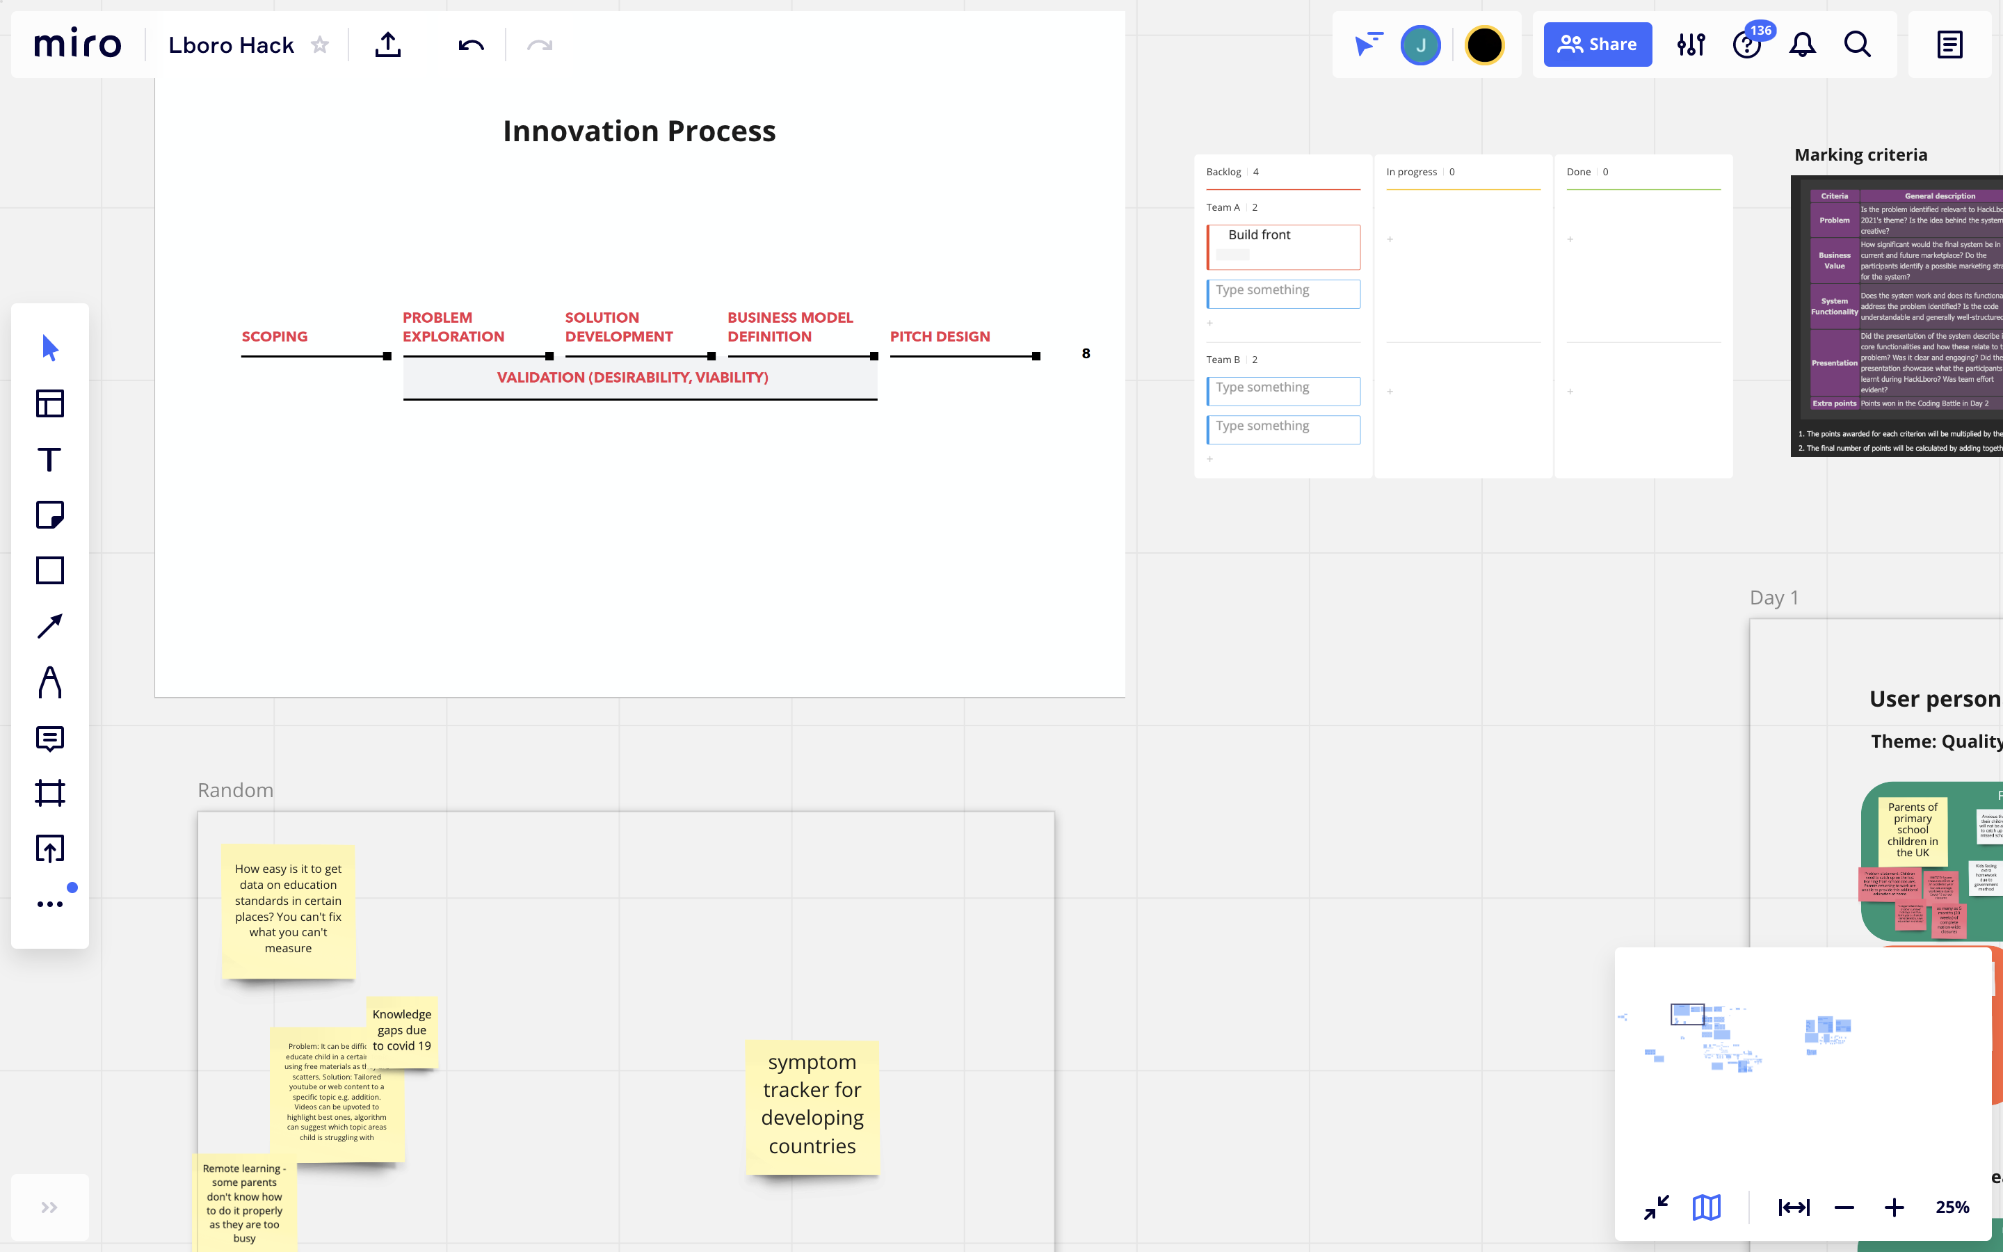Choose the connection line arrow tool

(49, 627)
